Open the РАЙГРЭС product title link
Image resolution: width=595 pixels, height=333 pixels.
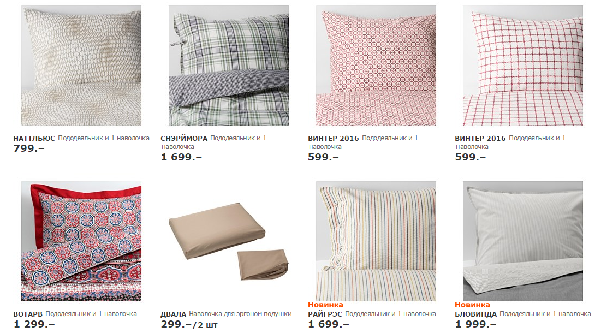click(x=325, y=314)
